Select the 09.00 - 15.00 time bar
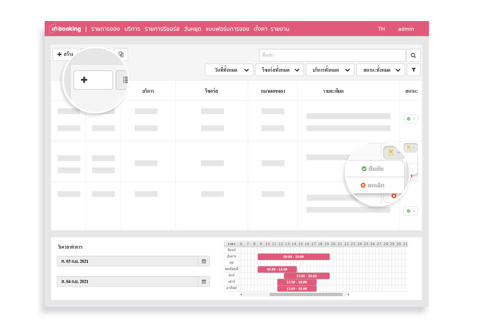The width and height of the screenshot is (484, 332). pyautogui.click(x=277, y=269)
